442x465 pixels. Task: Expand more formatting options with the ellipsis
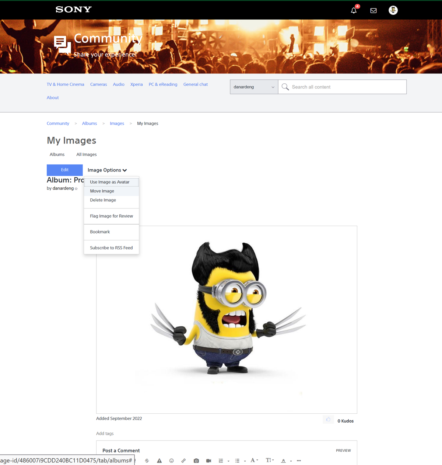(x=299, y=460)
